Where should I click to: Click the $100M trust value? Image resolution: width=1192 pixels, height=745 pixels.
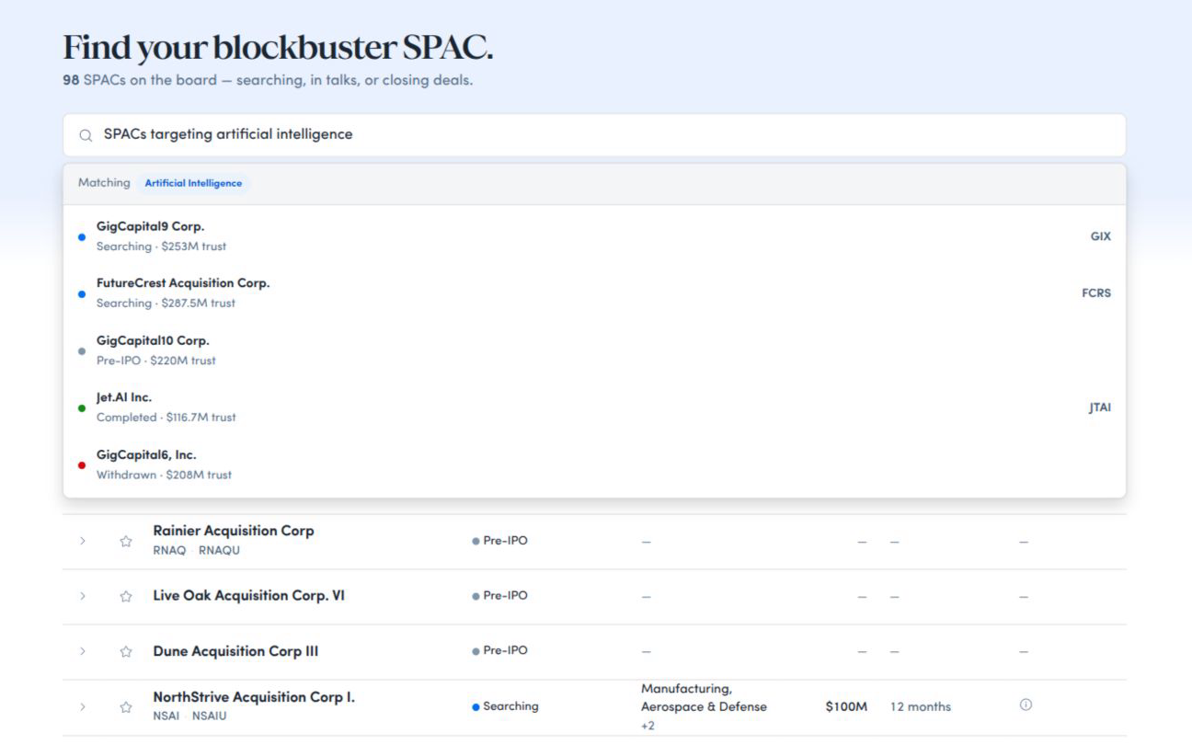846,706
